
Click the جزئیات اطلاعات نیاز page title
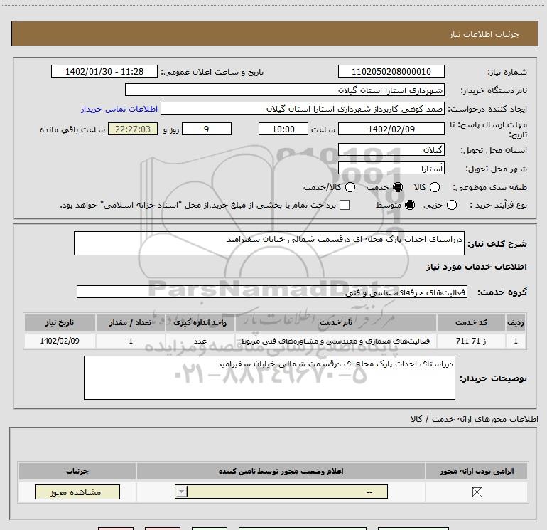pyautogui.click(x=484, y=34)
